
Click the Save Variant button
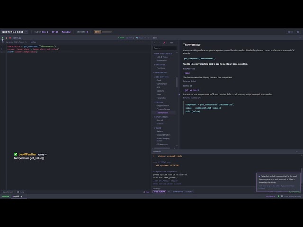point(8,192)
